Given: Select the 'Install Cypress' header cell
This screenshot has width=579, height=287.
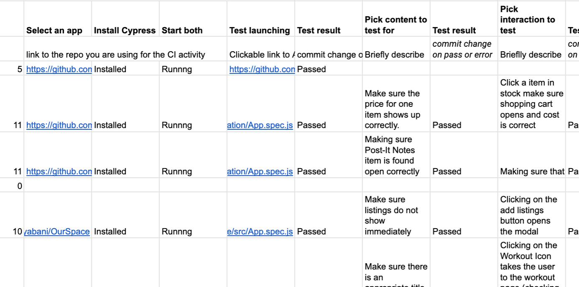Looking at the screenshot, I should (124, 30).
